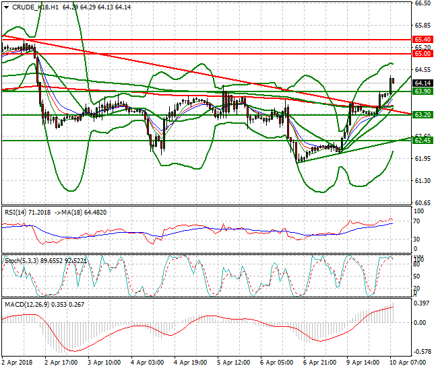Select the 9 Apr 14:00 time label
Viewport: 438px width, 370px height.
pyautogui.click(x=363, y=363)
